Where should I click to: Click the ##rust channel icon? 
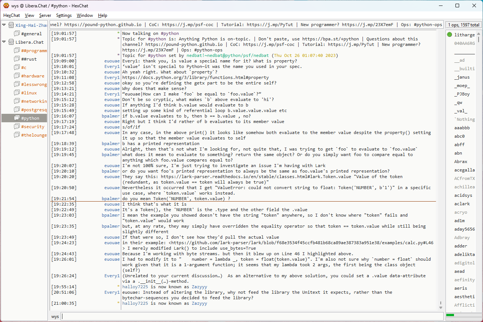pos(17,59)
